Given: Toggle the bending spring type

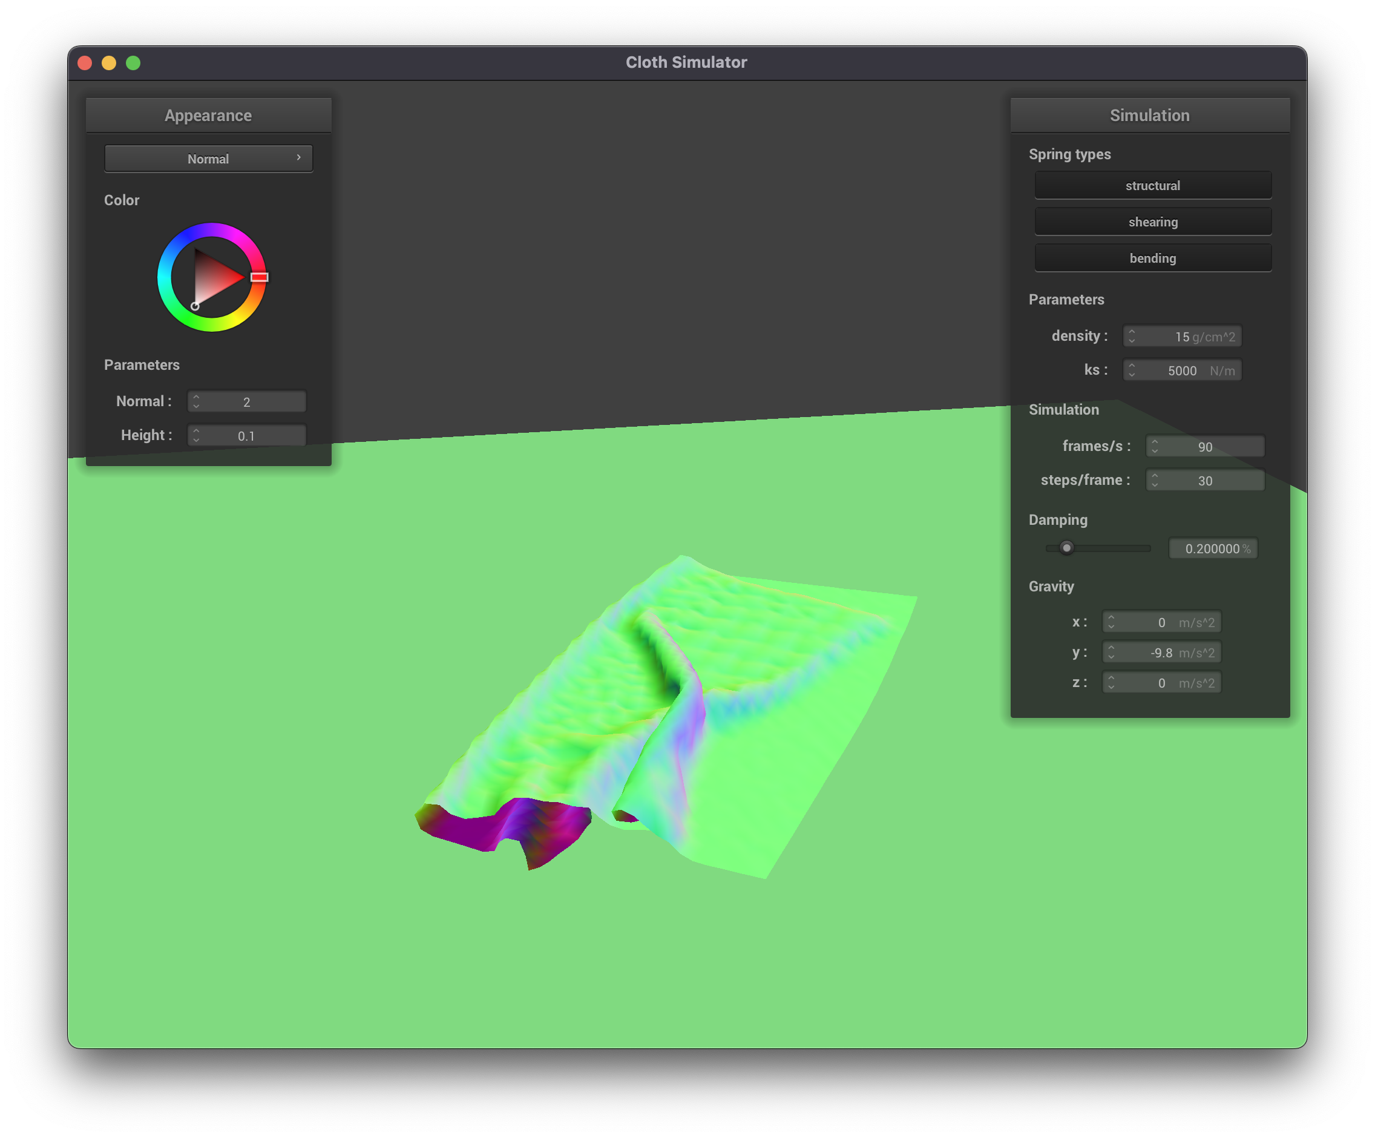Looking at the screenshot, I should click(x=1152, y=258).
